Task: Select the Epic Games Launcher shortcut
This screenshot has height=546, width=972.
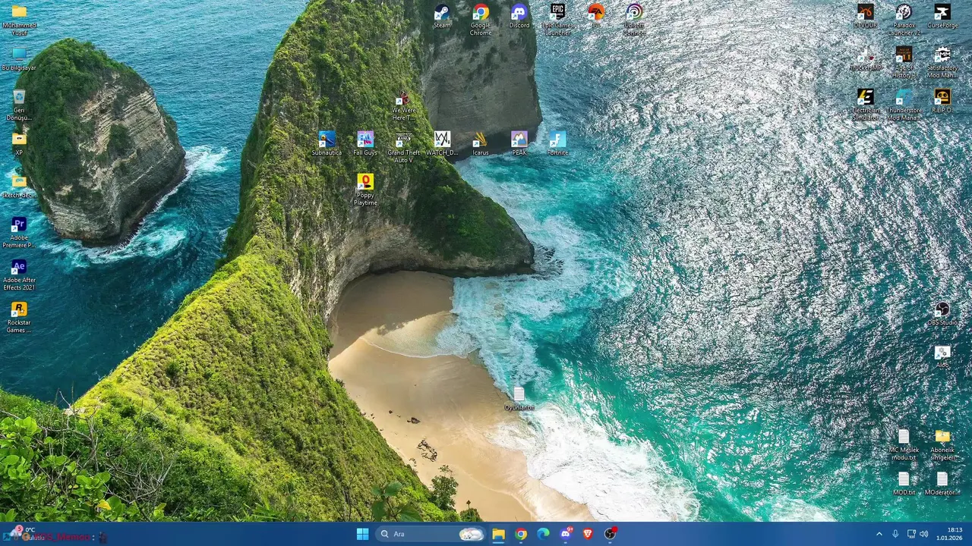Action: [x=558, y=20]
